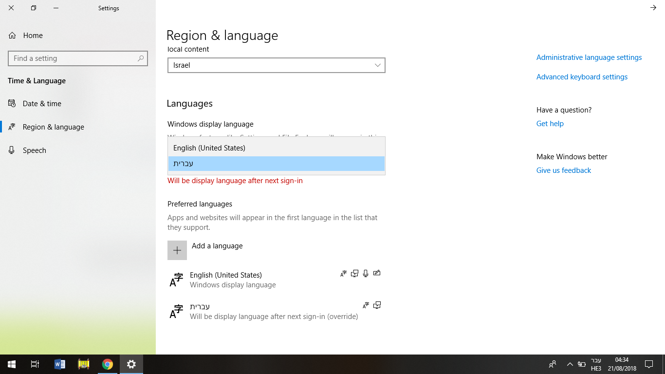
Task: Open the Home settings page
Action: click(25, 36)
